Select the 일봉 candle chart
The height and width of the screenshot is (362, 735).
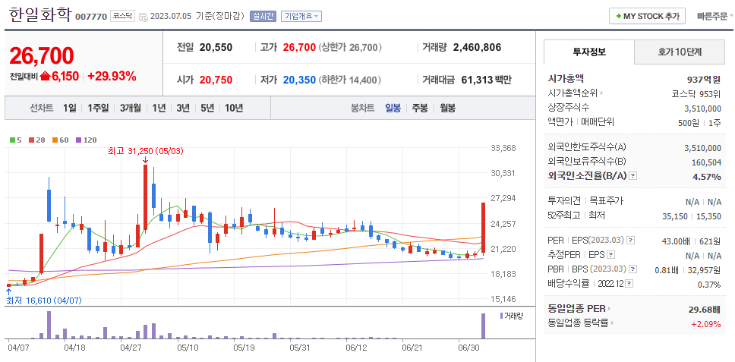(x=393, y=109)
